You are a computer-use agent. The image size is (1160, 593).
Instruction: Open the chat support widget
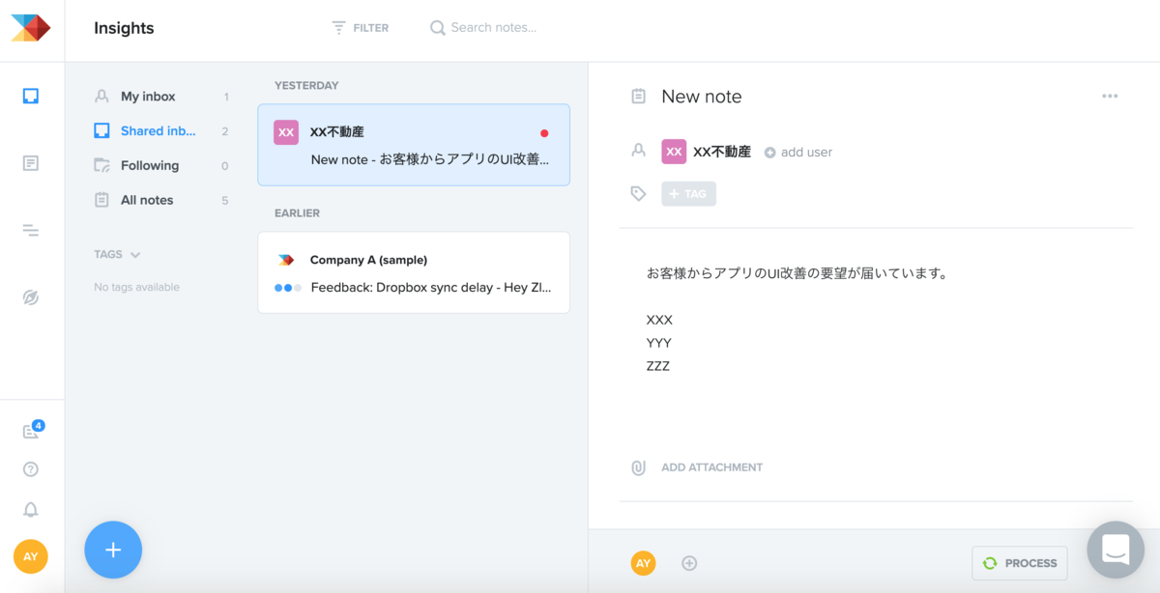click(x=1116, y=550)
